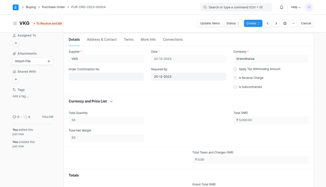Click Order Confirmation No field
This screenshot has width=326, height=187.
106,77
